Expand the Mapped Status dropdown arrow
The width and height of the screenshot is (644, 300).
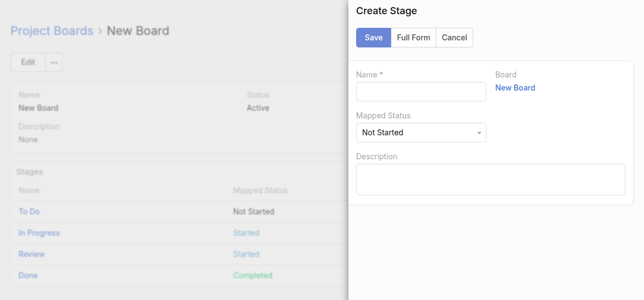pos(479,133)
